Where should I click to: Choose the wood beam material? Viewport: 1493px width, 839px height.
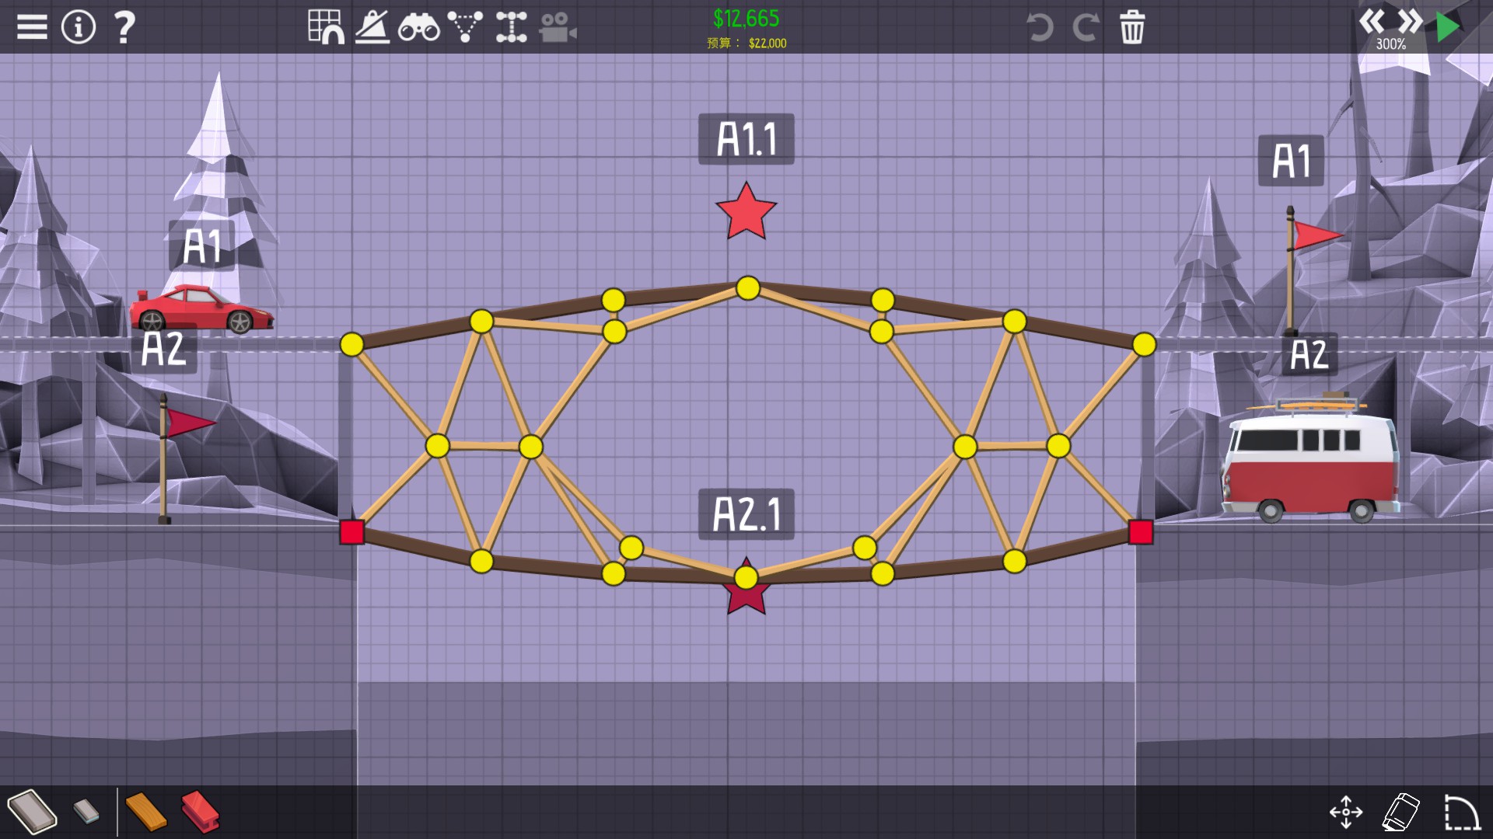(x=145, y=813)
